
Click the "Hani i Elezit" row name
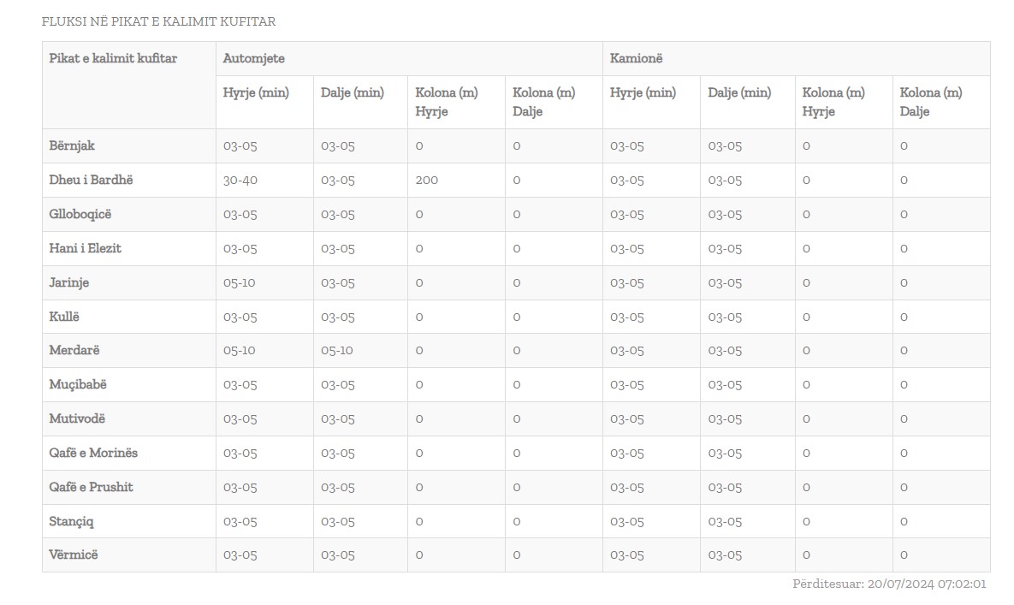tap(86, 248)
